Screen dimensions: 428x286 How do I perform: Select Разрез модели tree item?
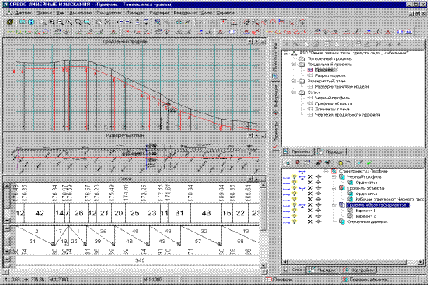[x=330, y=75]
